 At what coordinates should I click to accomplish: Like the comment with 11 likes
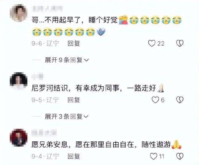pyautogui.click(x=153, y=156)
